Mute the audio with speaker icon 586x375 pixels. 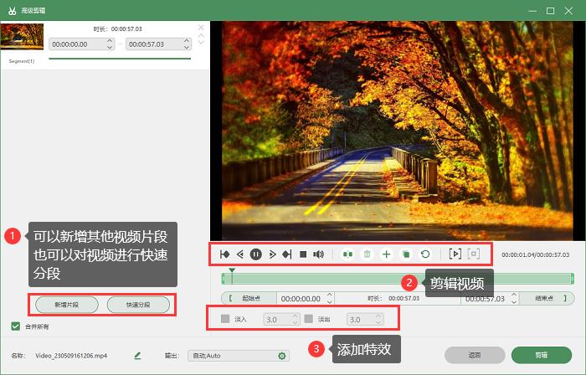(318, 254)
